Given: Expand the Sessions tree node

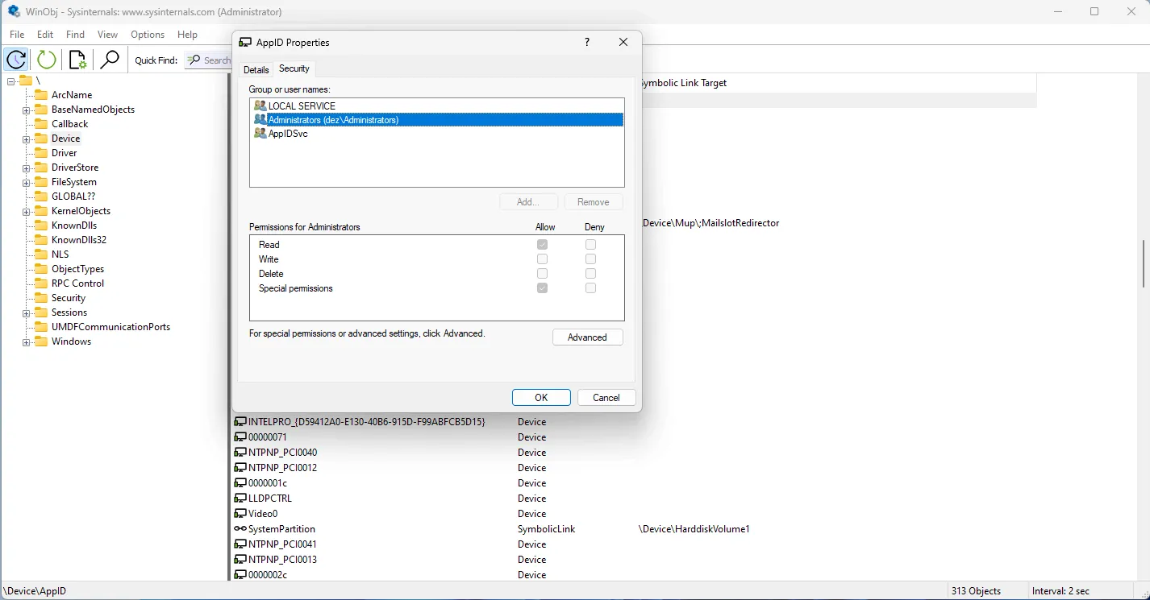Looking at the screenshot, I should pos(26,312).
